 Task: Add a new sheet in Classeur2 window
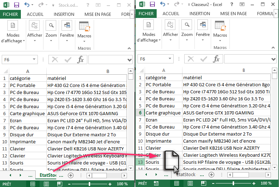[x=211, y=175]
